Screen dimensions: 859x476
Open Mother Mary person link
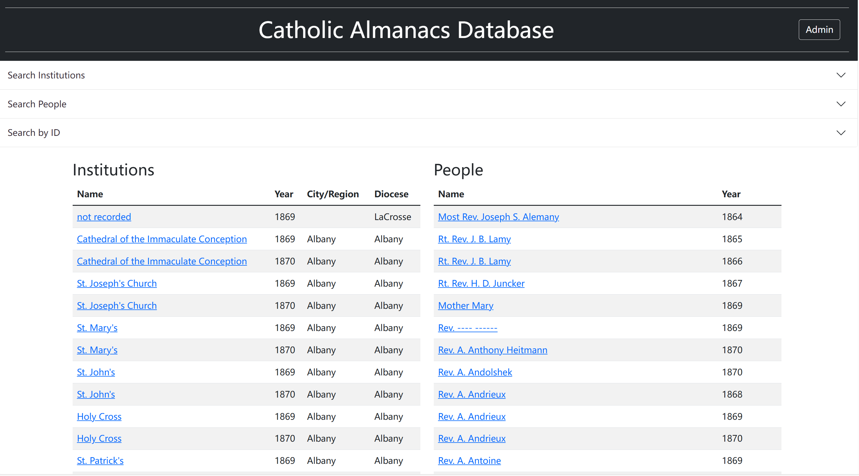[x=465, y=305]
